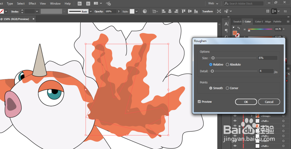Open the Color panel flyout menu
This screenshot has width=291, height=149.
click(x=288, y=22)
